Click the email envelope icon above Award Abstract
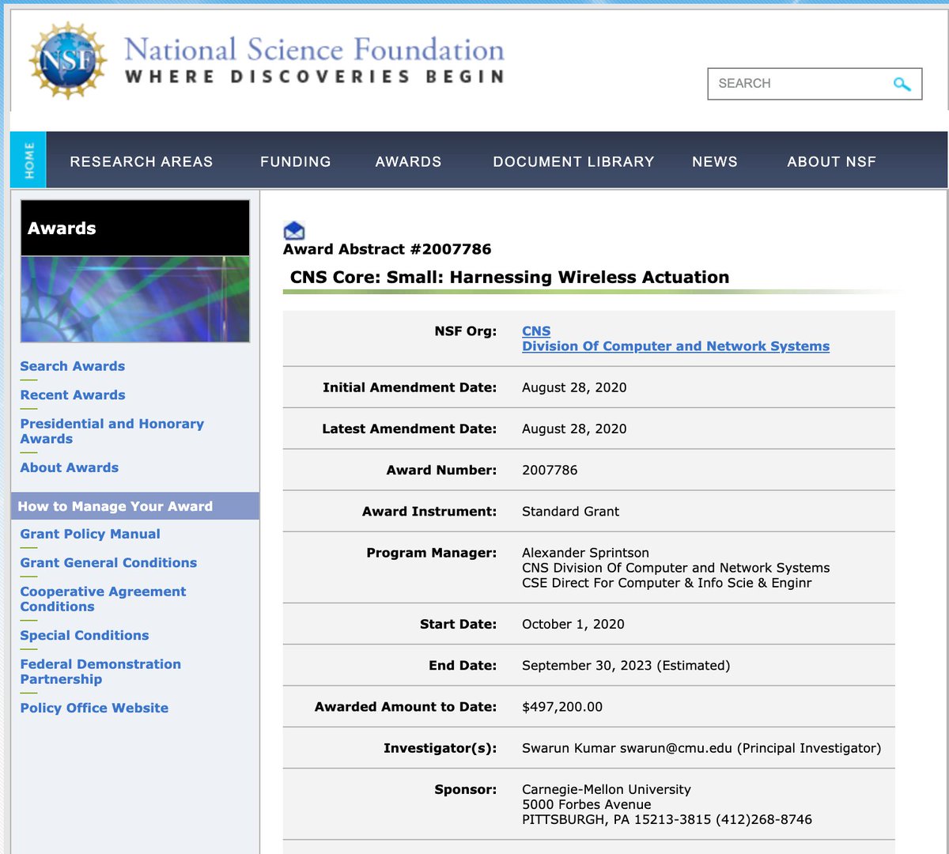The width and height of the screenshot is (949, 854). pos(294,230)
